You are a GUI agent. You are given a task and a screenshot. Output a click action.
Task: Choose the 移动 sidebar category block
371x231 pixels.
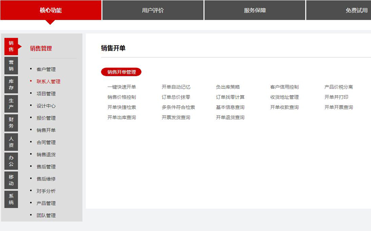(x=11, y=180)
